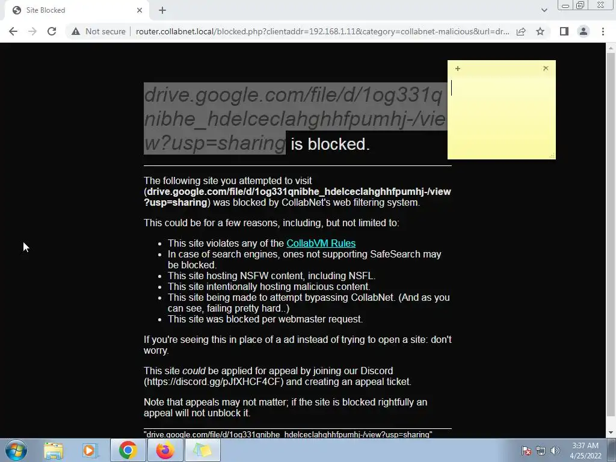
Task: Click the 'Note that appeals may not matter' paragraph
Action: (x=286, y=407)
